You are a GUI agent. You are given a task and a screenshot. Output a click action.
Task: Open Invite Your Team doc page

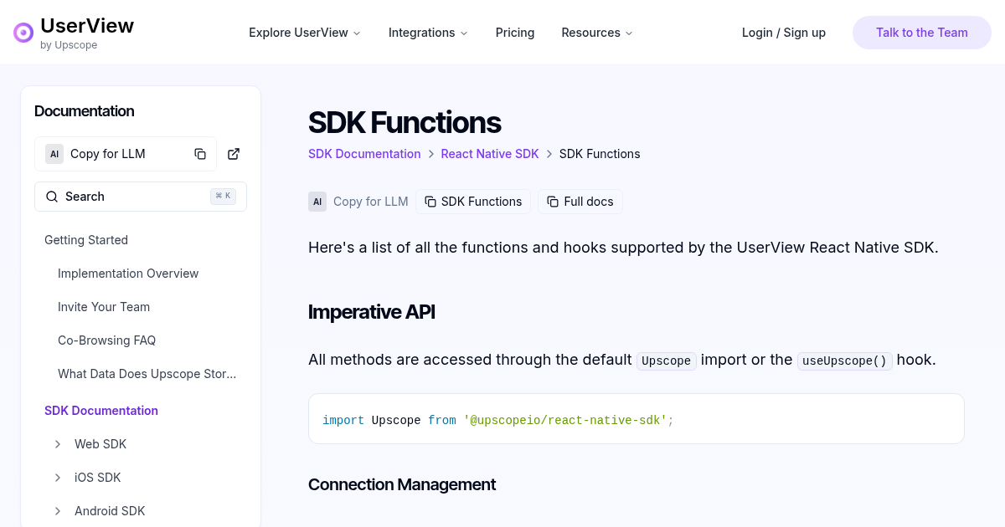[104, 307]
